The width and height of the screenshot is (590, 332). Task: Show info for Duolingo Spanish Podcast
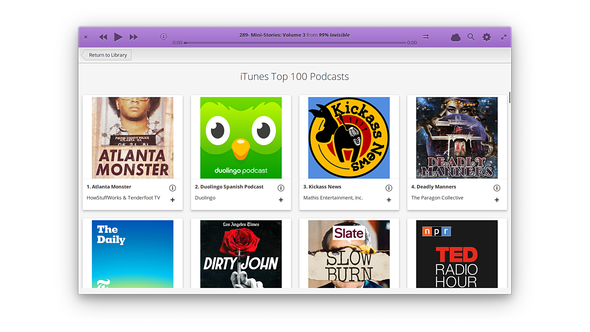281,188
